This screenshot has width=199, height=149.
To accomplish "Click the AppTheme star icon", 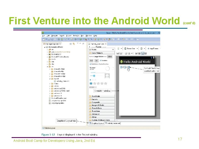I will coord(148,49).
